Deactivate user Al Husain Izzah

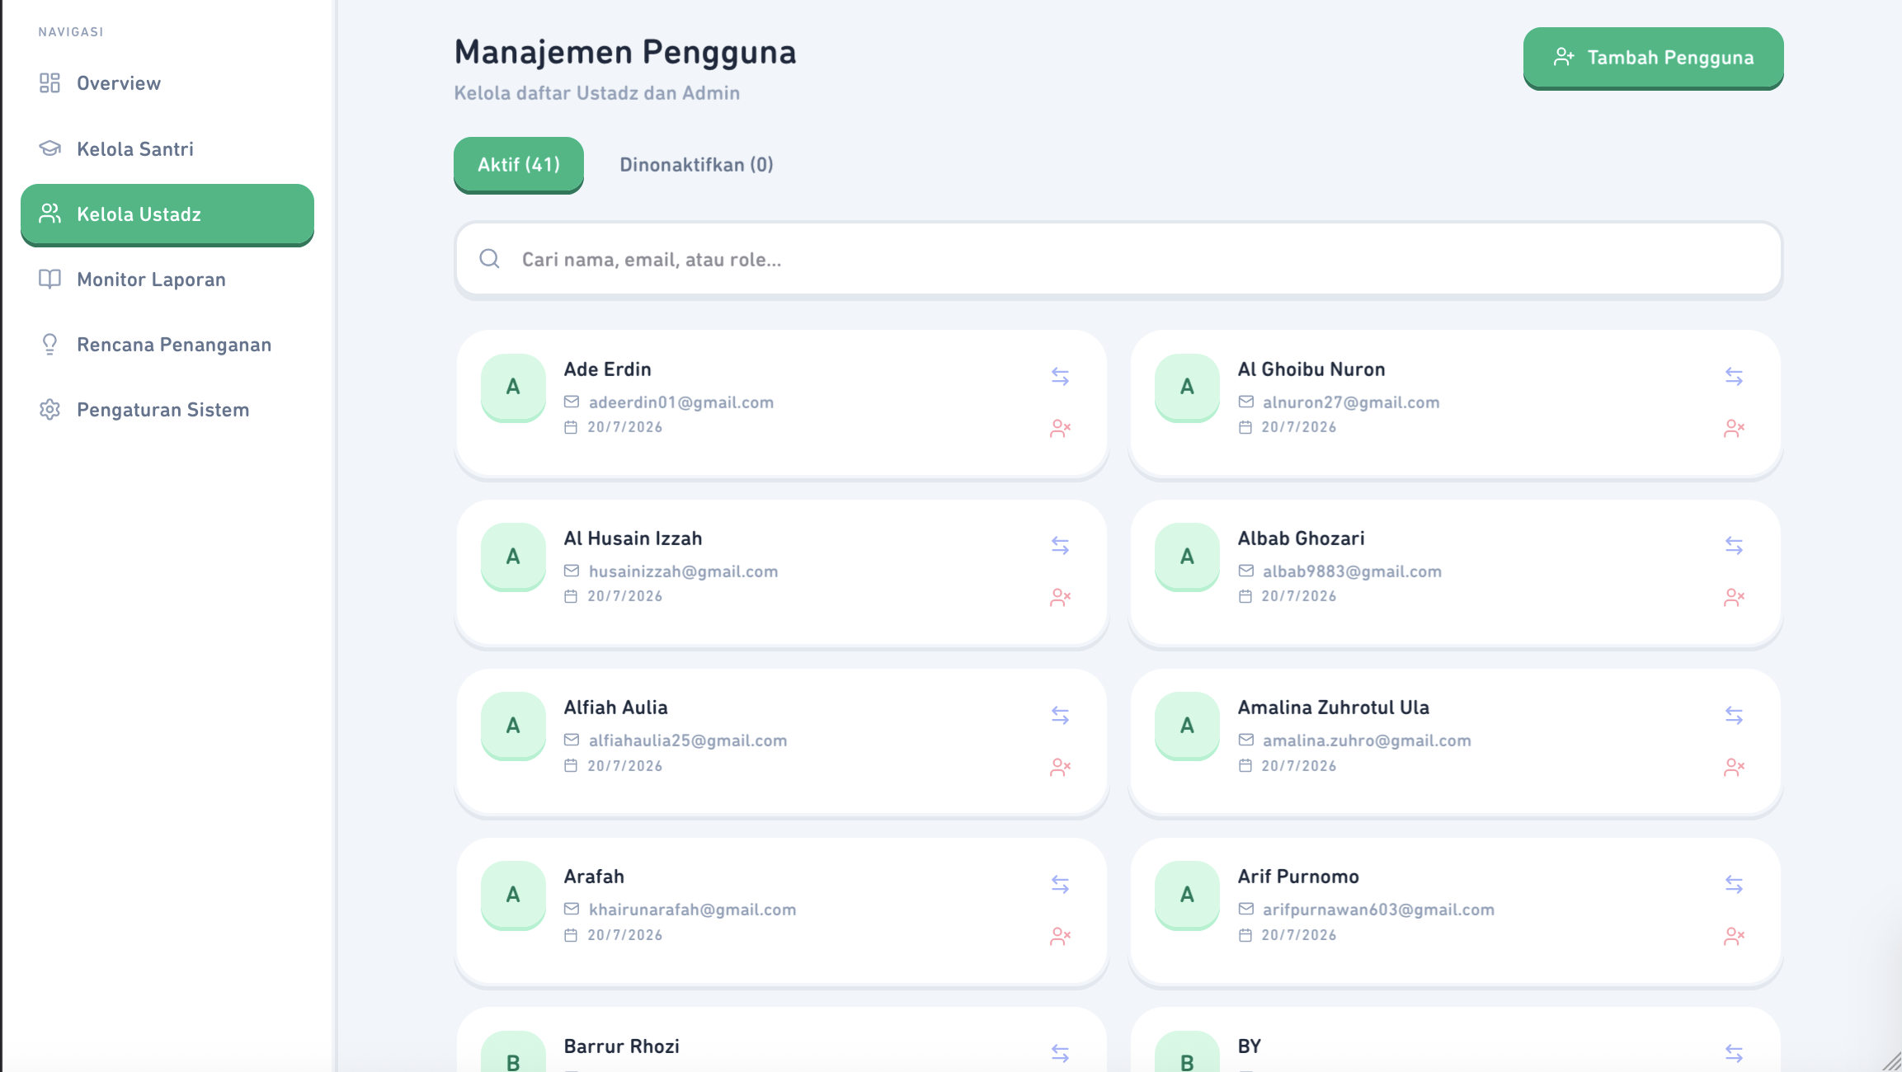point(1060,598)
